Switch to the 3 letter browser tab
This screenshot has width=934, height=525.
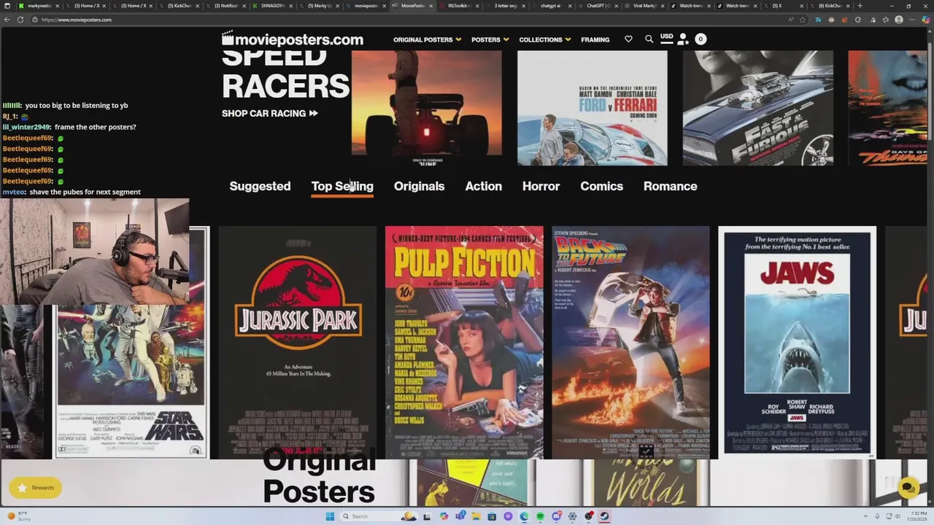[x=506, y=6]
